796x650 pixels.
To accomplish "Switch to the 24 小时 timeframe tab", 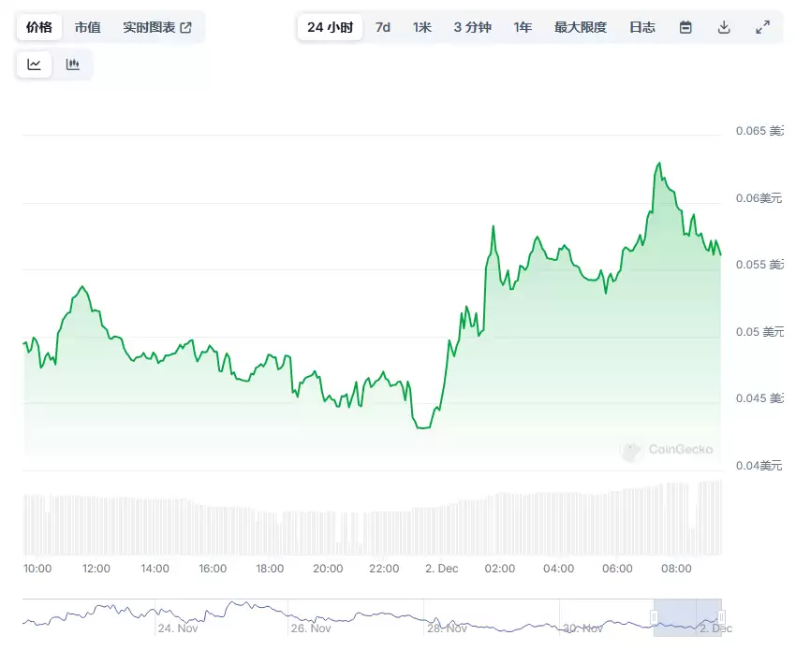I will click(x=329, y=27).
